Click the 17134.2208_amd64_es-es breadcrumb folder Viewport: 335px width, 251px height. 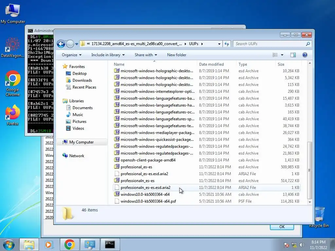[136, 44]
